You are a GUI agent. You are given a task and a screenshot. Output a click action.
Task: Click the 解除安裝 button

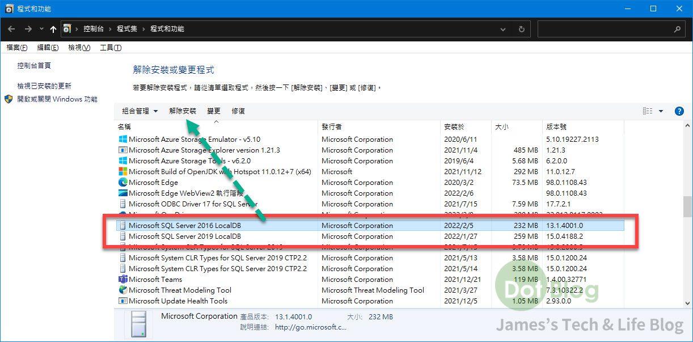pos(183,111)
